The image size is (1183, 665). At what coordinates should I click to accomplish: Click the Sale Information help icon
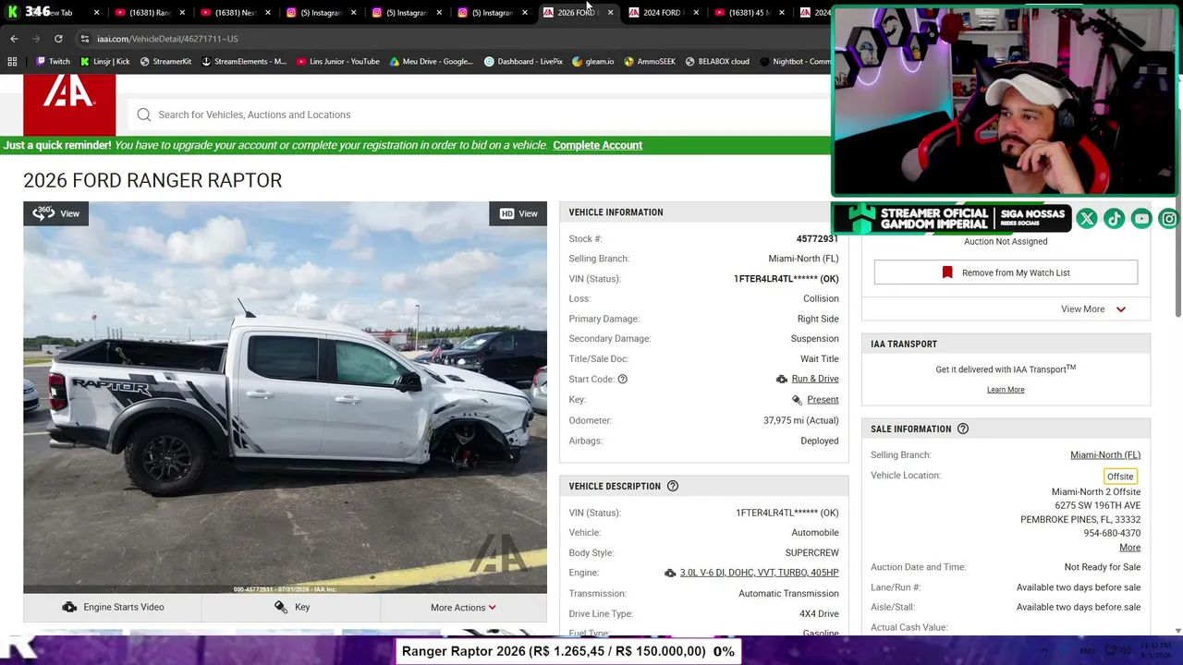point(963,429)
